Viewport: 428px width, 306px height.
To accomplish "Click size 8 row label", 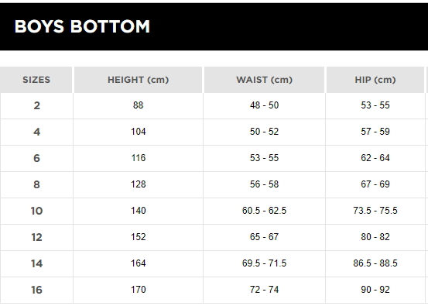I will click(x=37, y=184).
